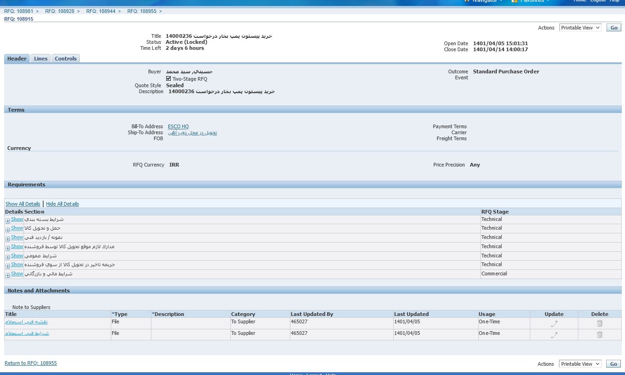The width and height of the screenshot is (625, 375).
Task: Click the 2 days 6 hours time left
Action: (x=185, y=48)
